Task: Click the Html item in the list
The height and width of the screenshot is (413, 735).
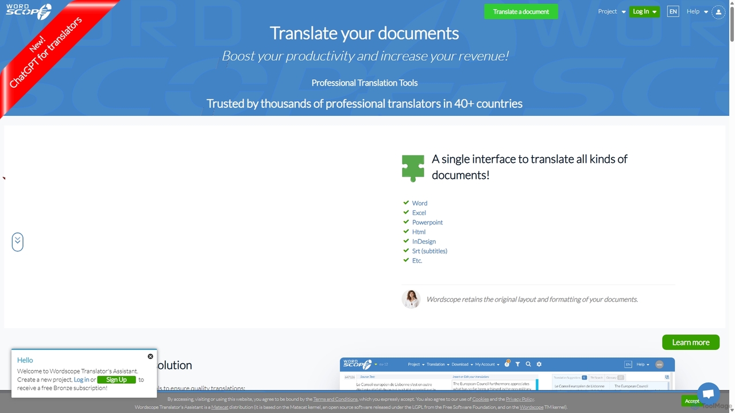Action: coord(419,232)
